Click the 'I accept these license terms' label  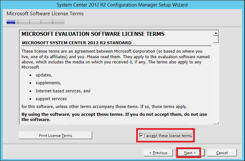168,136
